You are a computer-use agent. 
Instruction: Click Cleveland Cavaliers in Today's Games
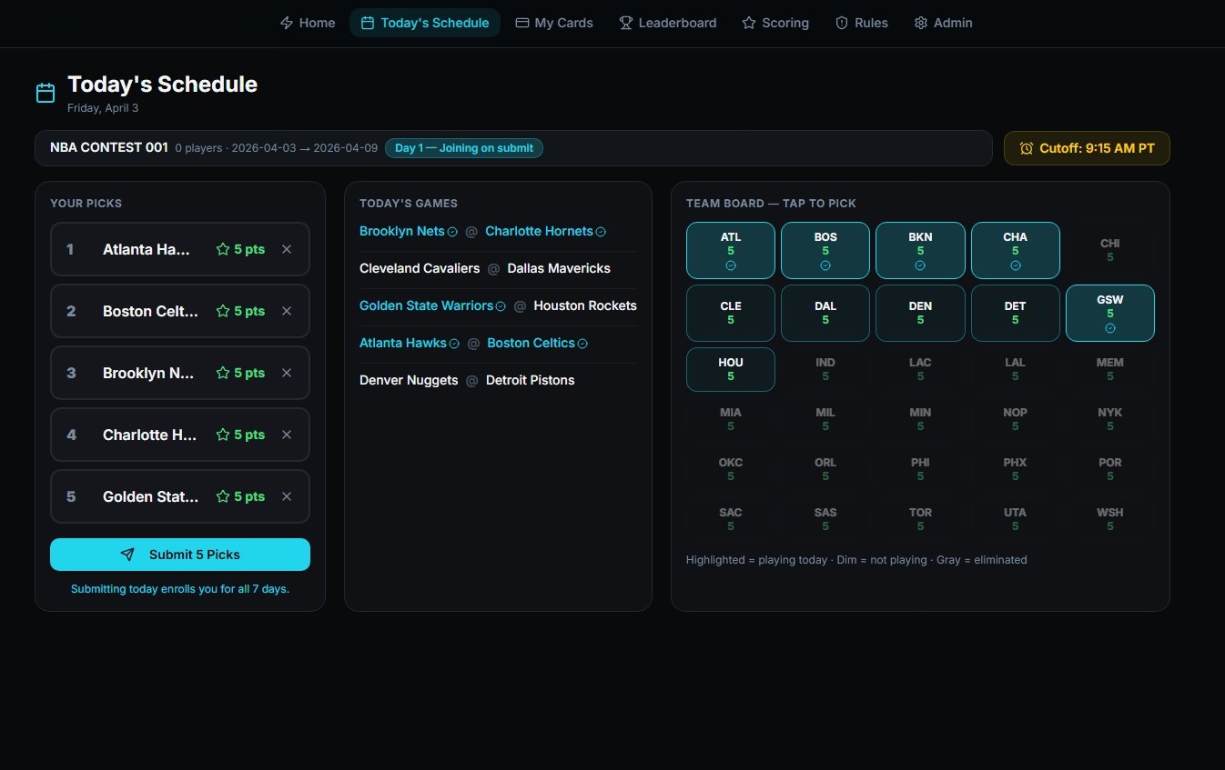tap(419, 268)
